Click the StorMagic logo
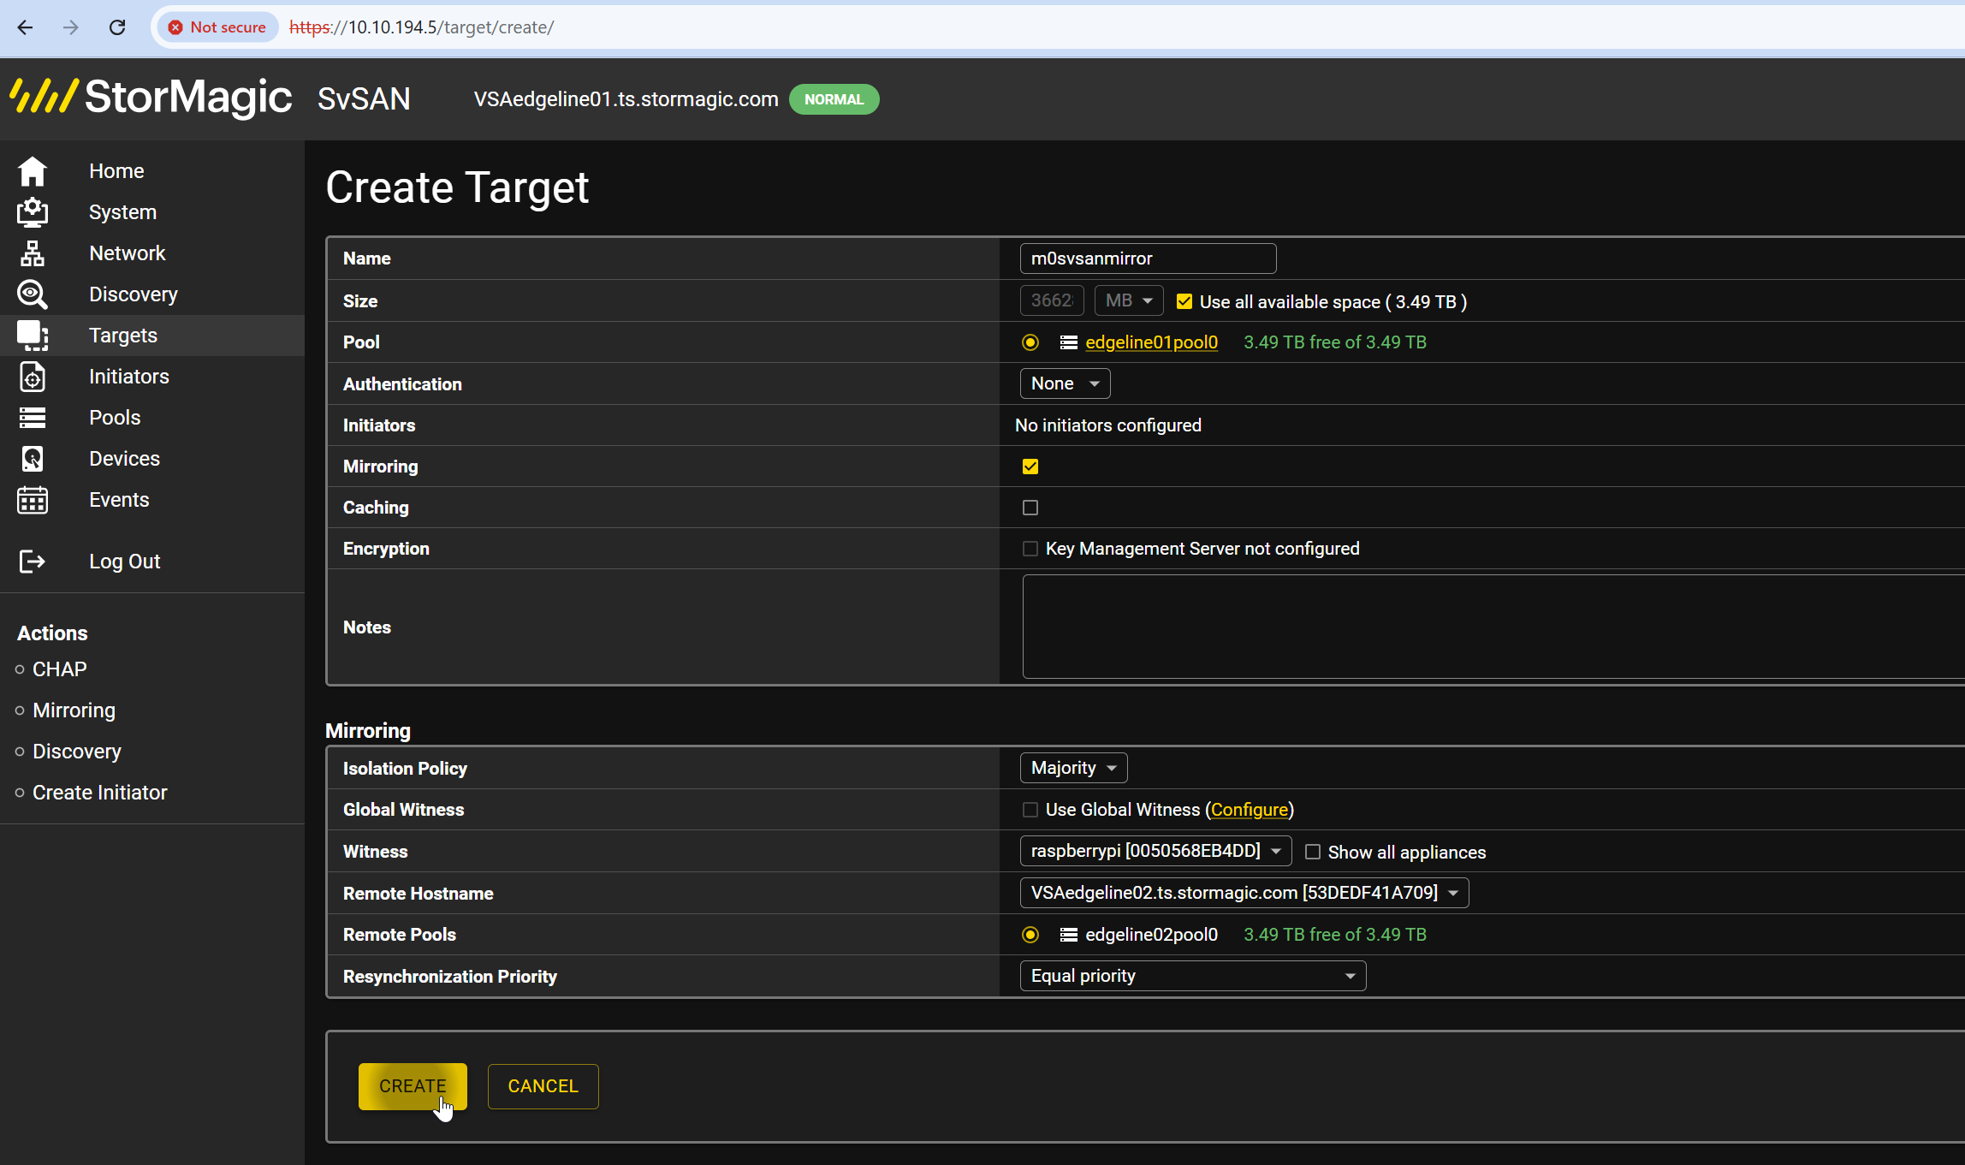This screenshot has width=1965, height=1165. (151, 97)
